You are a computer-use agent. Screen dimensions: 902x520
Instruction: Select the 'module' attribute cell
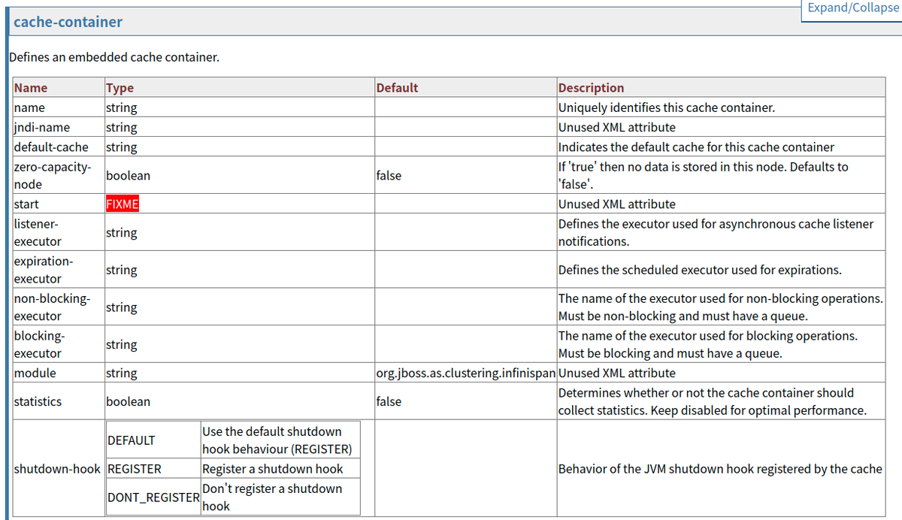click(x=59, y=373)
